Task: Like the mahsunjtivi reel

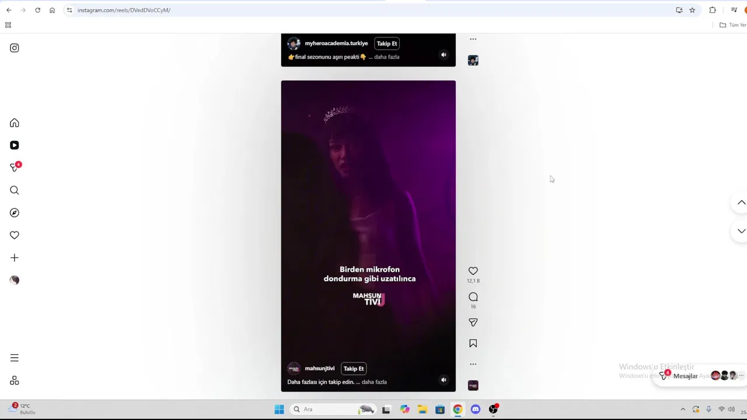Action: coord(473,271)
